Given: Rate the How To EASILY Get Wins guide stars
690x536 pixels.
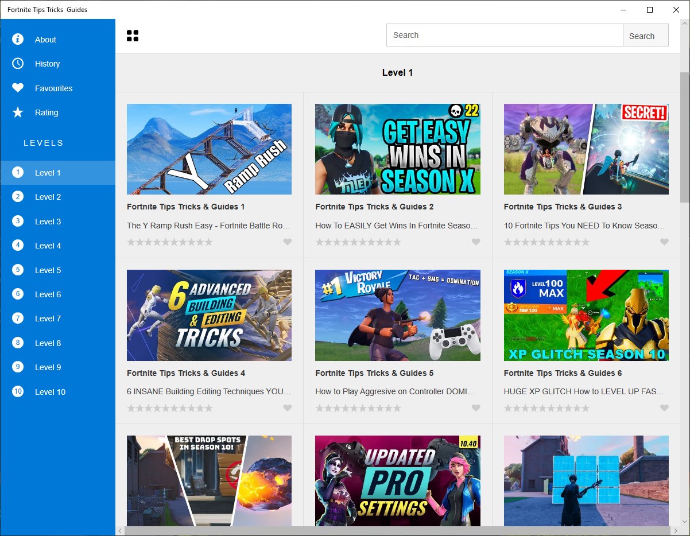Looking at the screenshot, I should 358,242.
